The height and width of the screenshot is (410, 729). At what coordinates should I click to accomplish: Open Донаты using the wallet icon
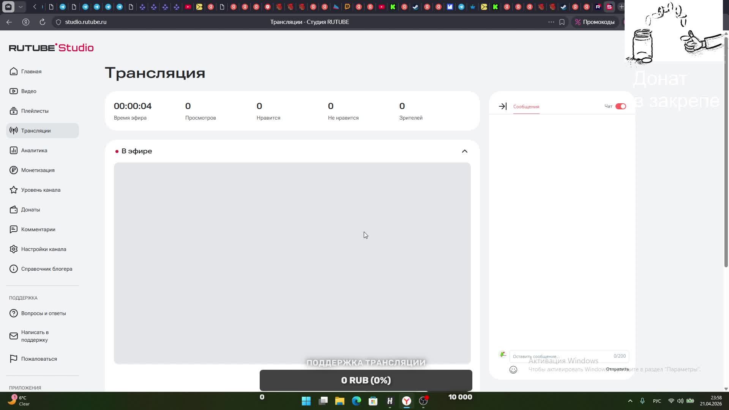coord(14,210)
